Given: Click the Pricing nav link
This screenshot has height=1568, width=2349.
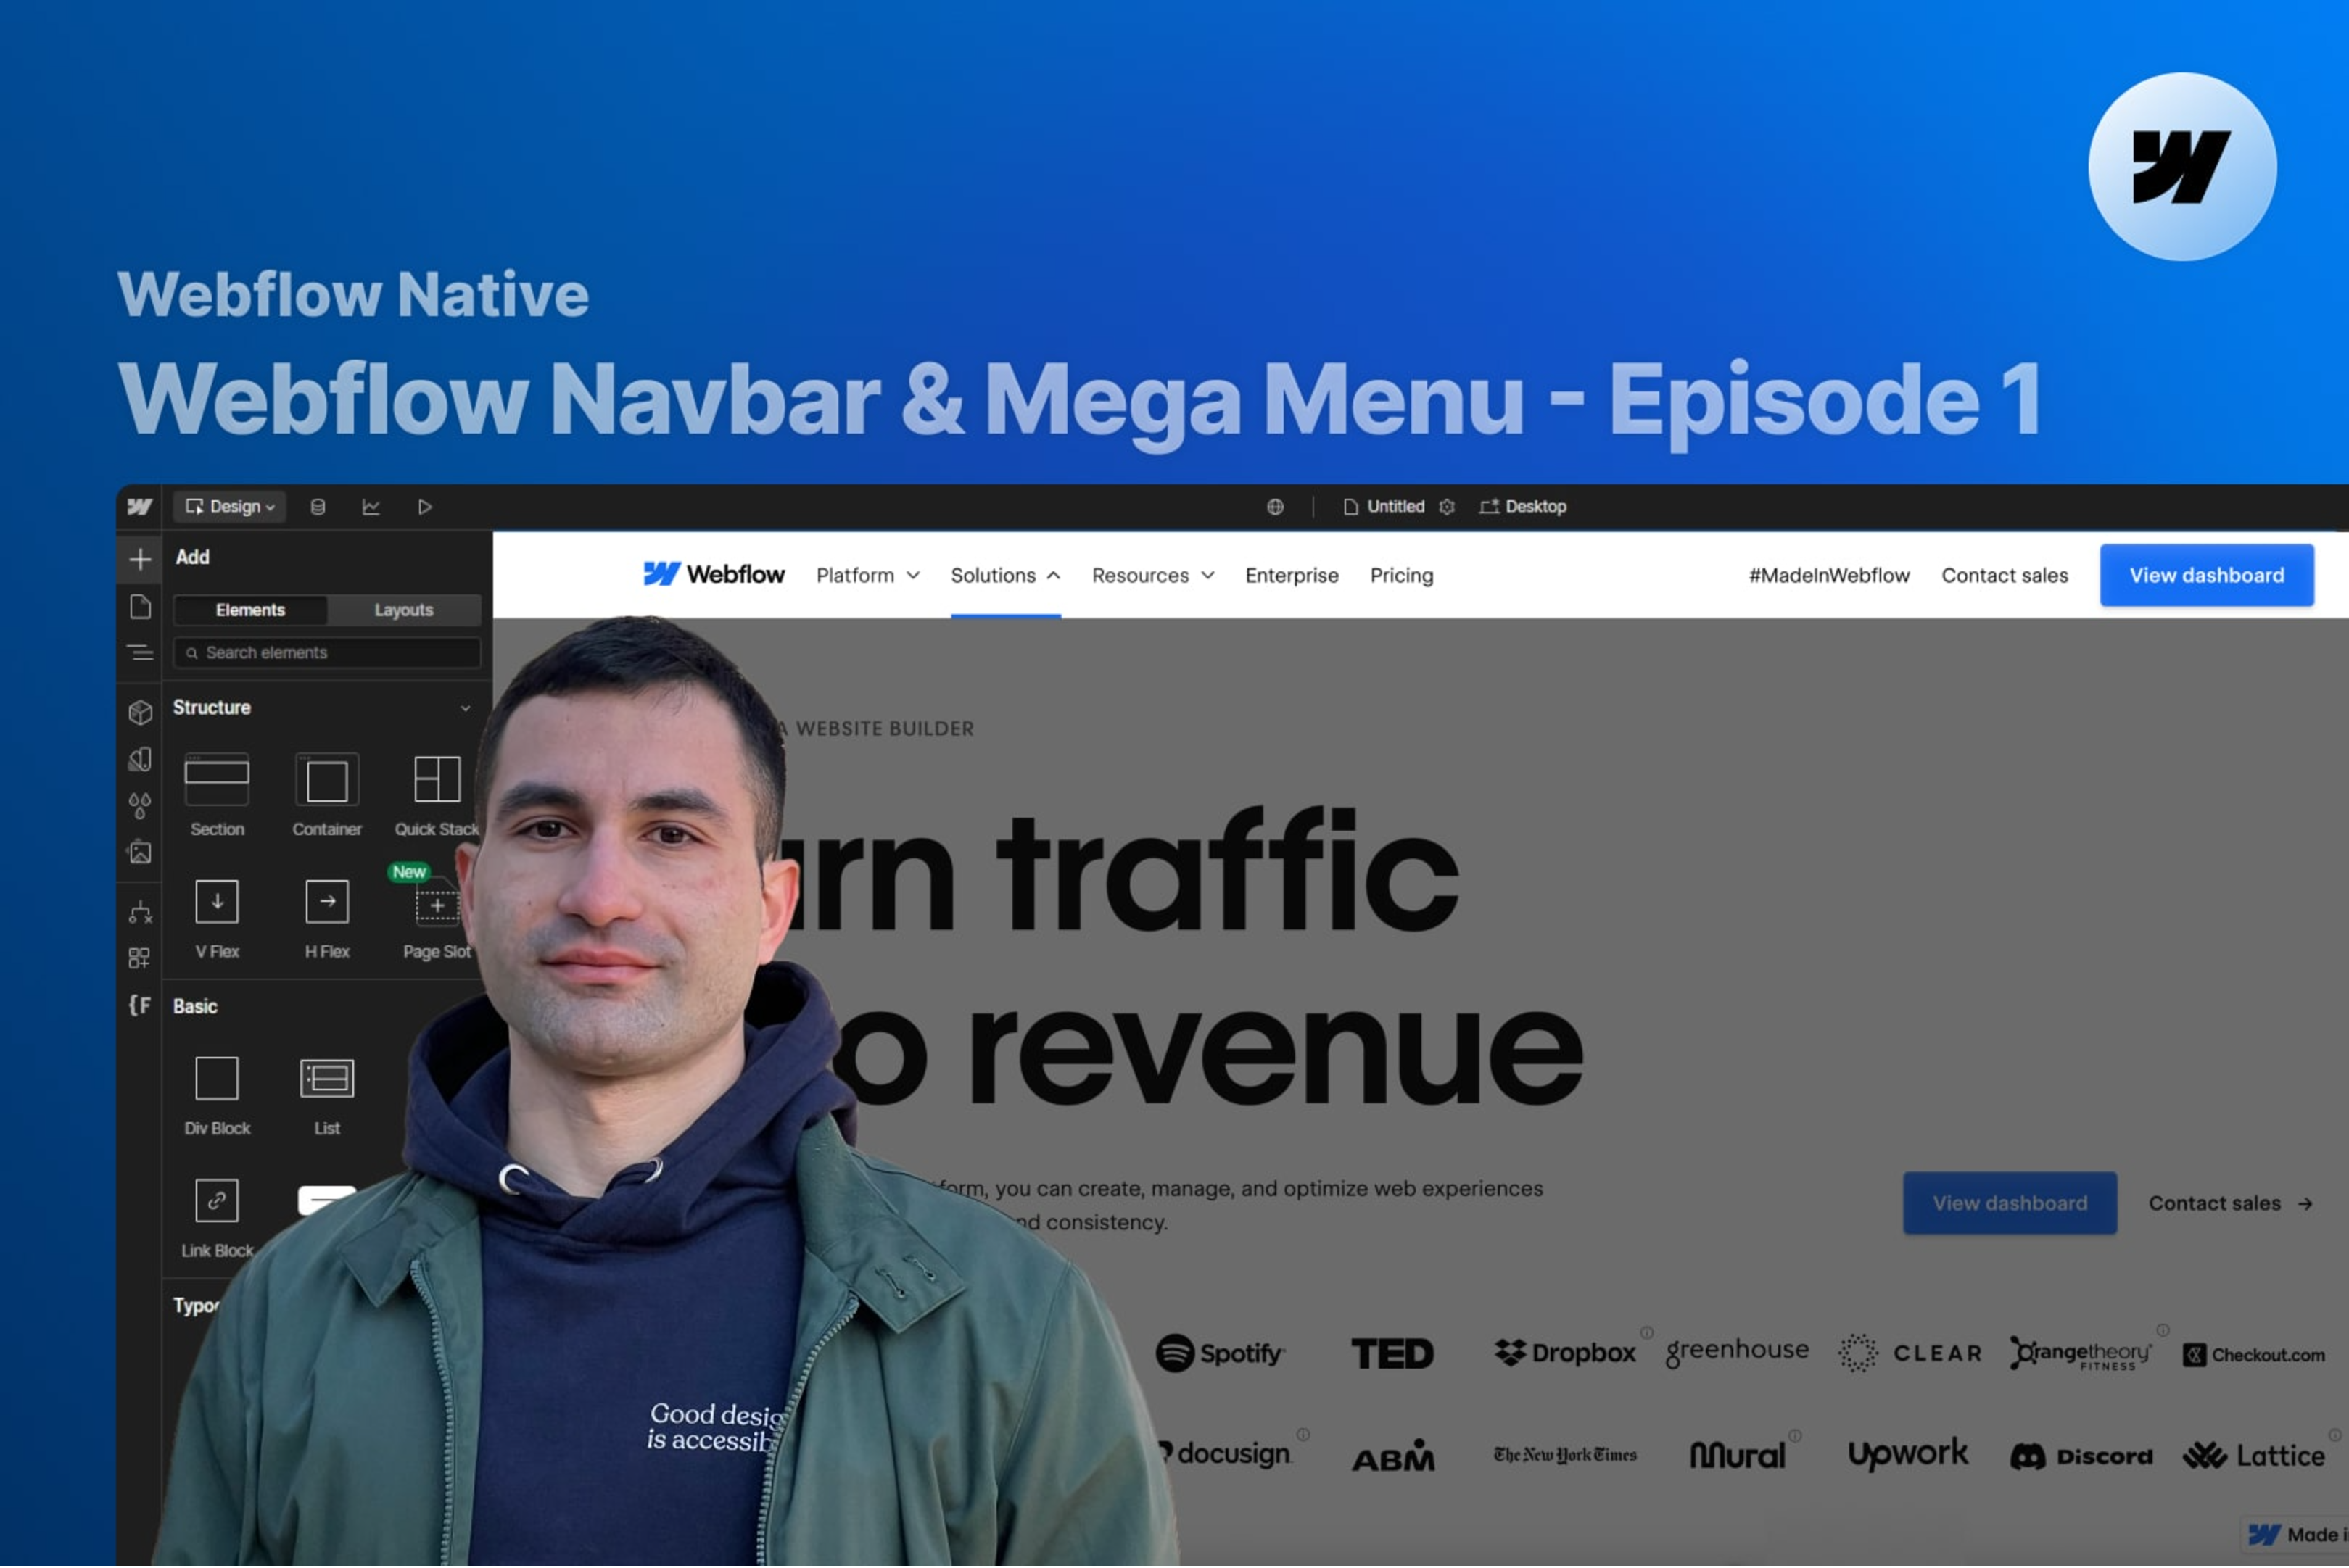Looking at the screenshot, I should pyautogui.click(x=1402, y=576).
